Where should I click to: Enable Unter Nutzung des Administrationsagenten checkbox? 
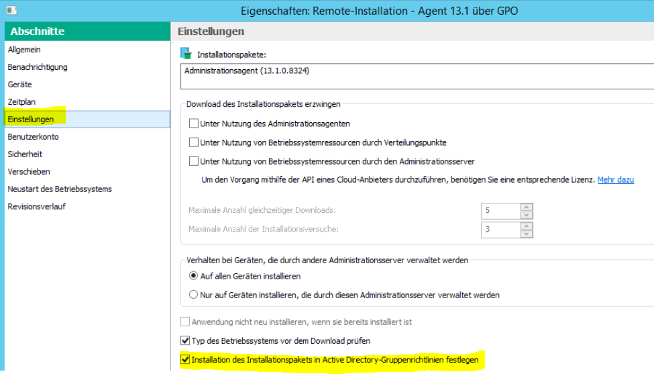click(194, 124)
